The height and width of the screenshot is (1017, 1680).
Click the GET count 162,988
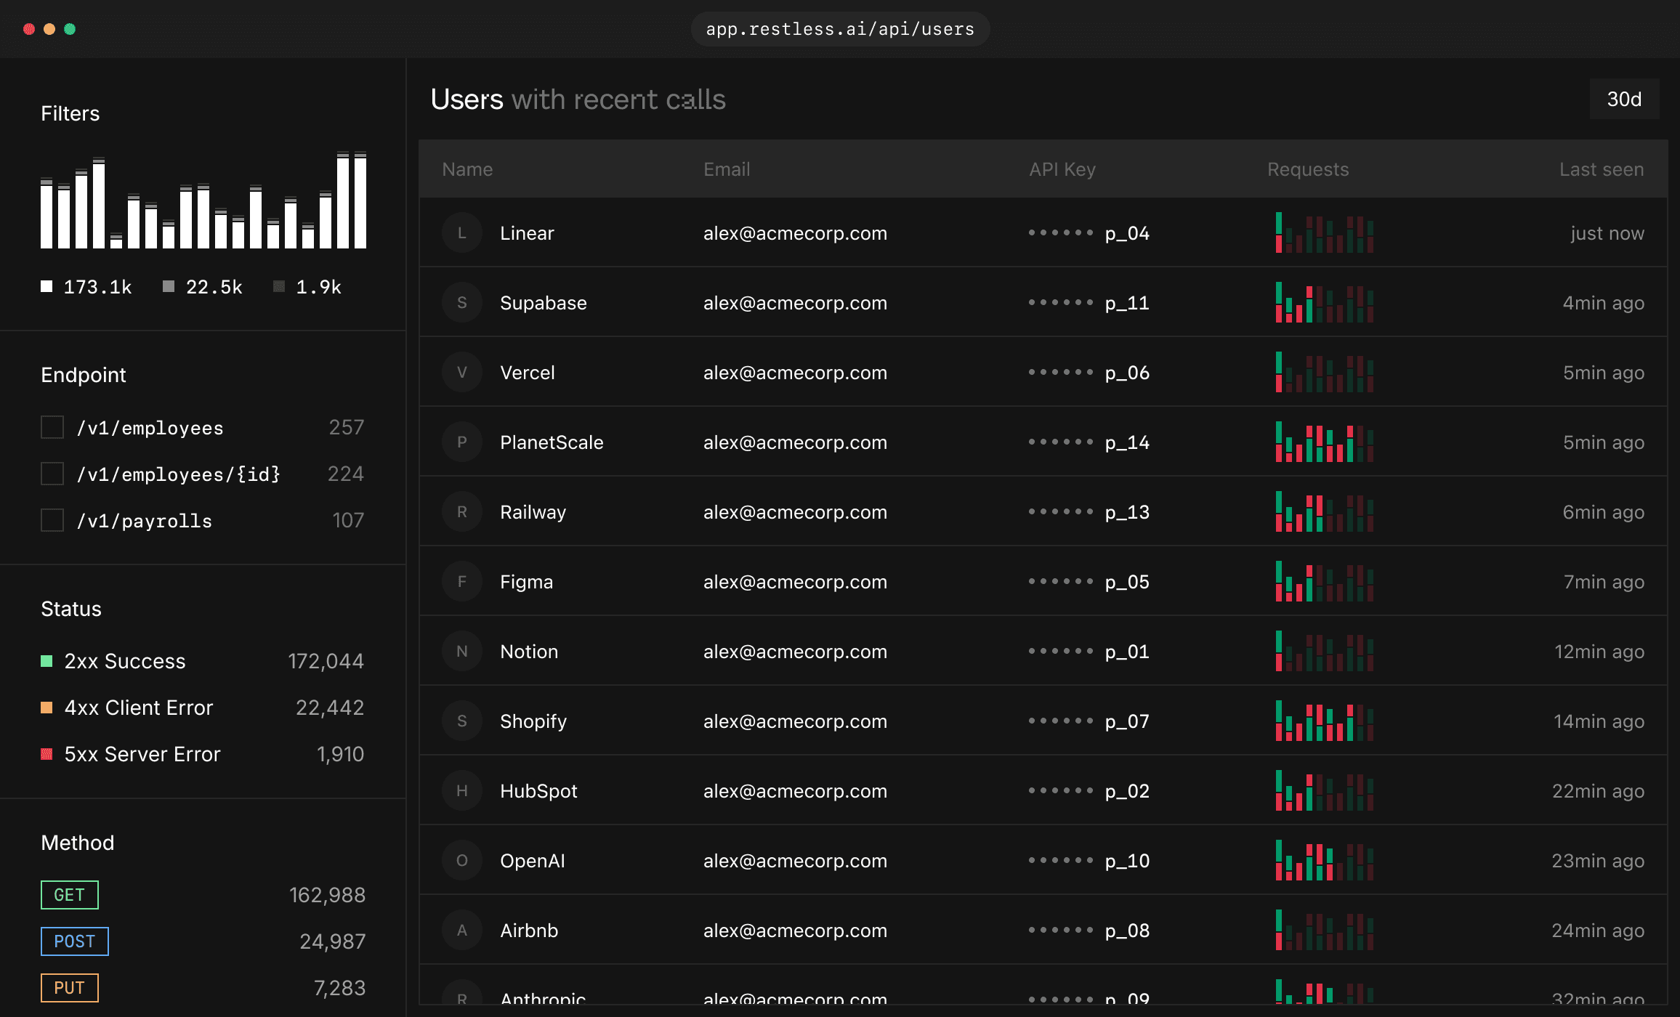click(x=327, y=895)
